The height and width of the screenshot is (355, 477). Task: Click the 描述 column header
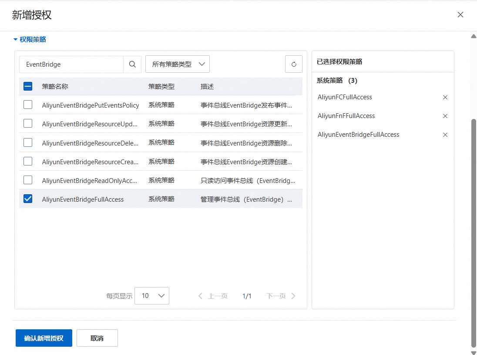(207, 87)
